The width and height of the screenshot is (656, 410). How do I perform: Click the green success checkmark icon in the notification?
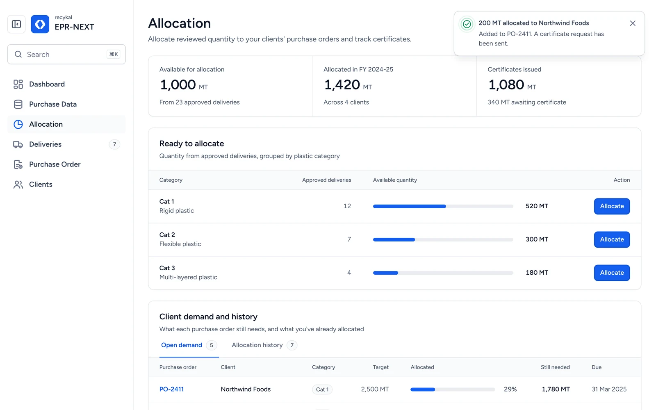point(467,24)
